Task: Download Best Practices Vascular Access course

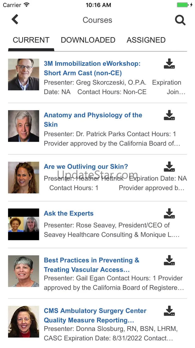Action: pyautogui.click(x=169, y=260)
